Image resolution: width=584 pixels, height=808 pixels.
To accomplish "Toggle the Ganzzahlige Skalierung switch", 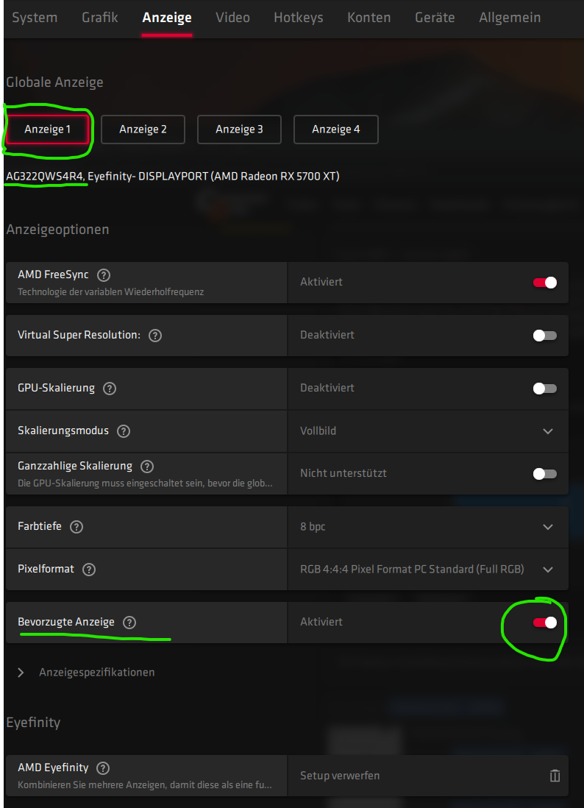I will coord(545,474).
